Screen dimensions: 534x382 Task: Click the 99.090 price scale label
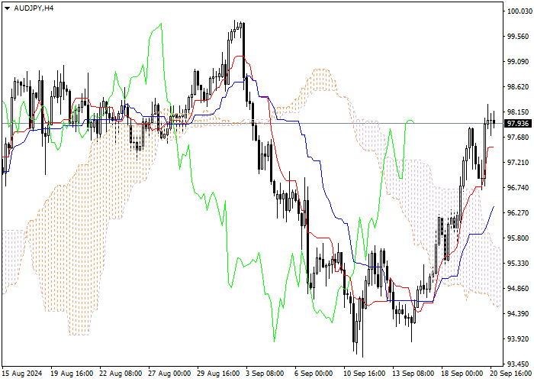click(x=520, y=62)
